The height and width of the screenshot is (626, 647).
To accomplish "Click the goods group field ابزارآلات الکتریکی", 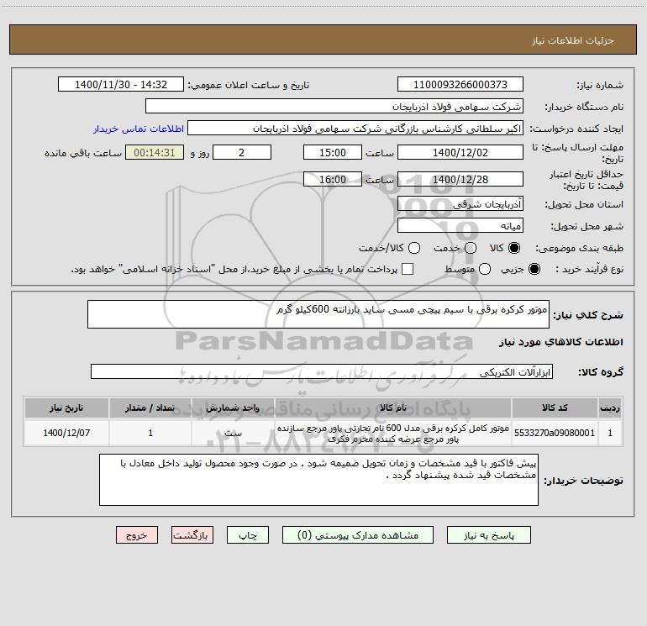I will coord(322,371).
